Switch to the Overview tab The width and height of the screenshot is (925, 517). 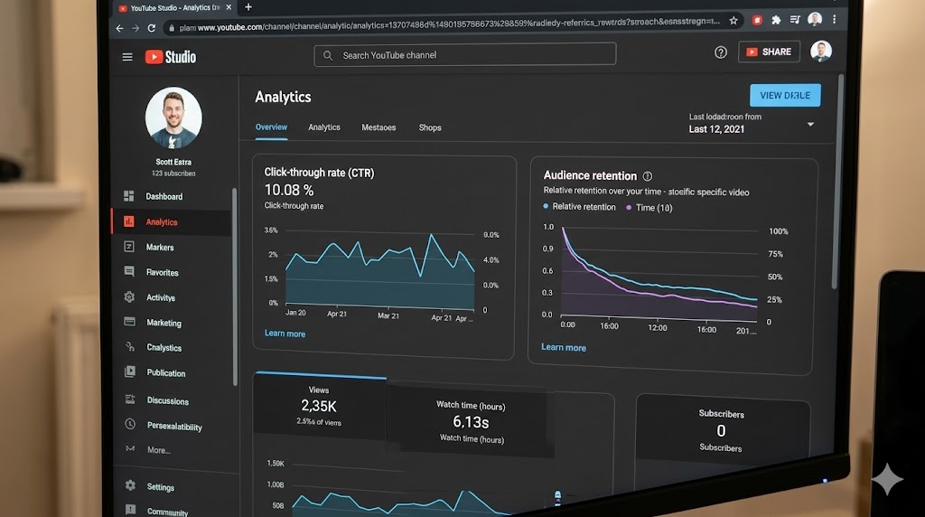[271, 127]
